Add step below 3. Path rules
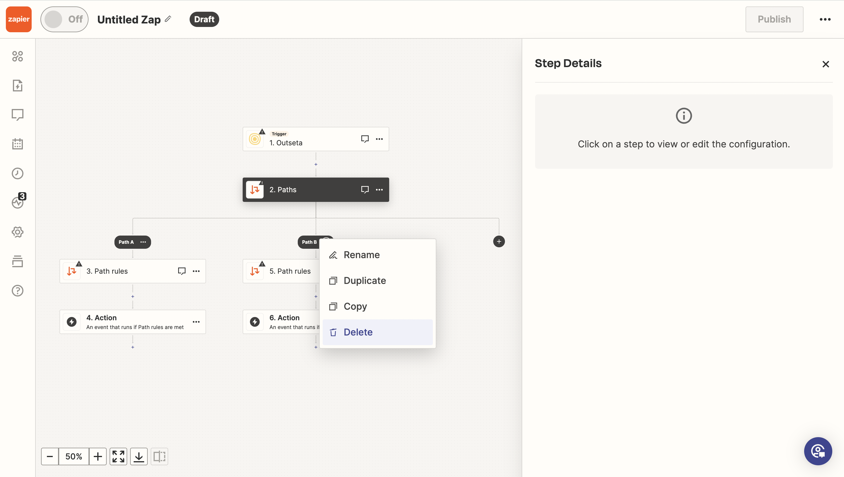 click(133, 297)
